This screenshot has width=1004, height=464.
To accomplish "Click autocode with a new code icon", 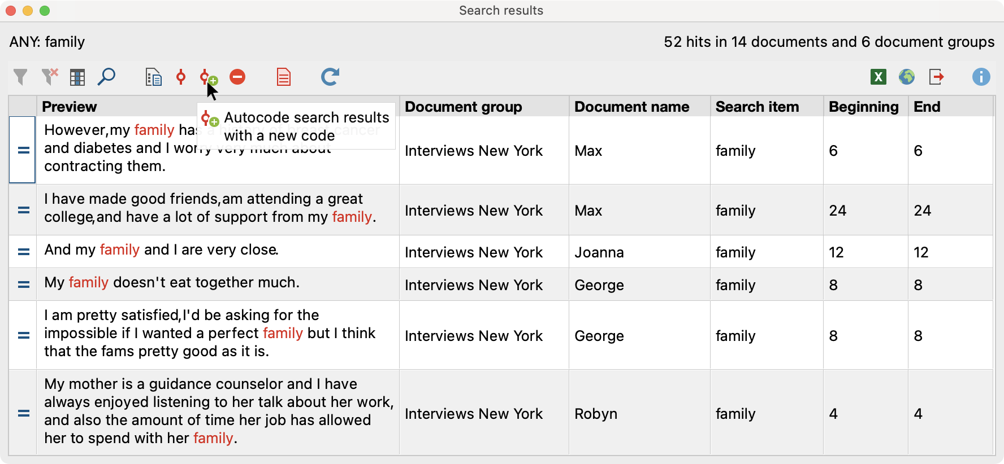I will pos(209,77).
